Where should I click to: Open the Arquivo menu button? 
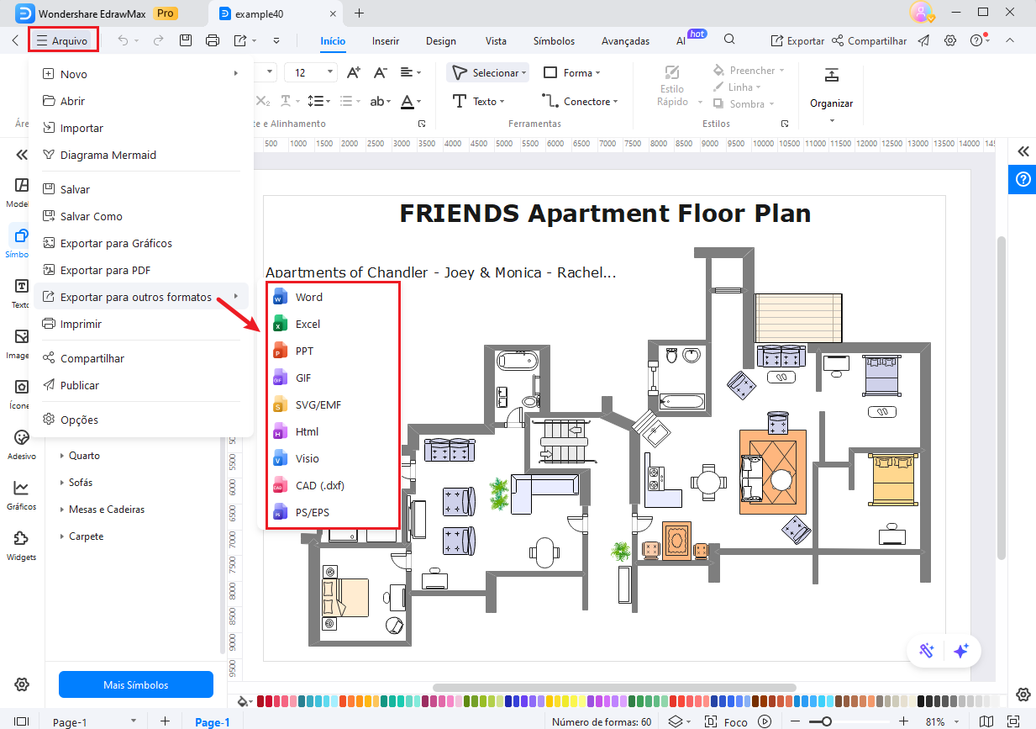(x=63, y=40)
